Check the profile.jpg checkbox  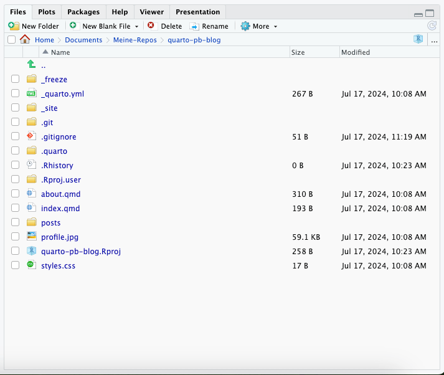tap(16, 237)
